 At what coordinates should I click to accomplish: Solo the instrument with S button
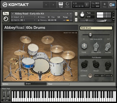[x=76, y=14]
